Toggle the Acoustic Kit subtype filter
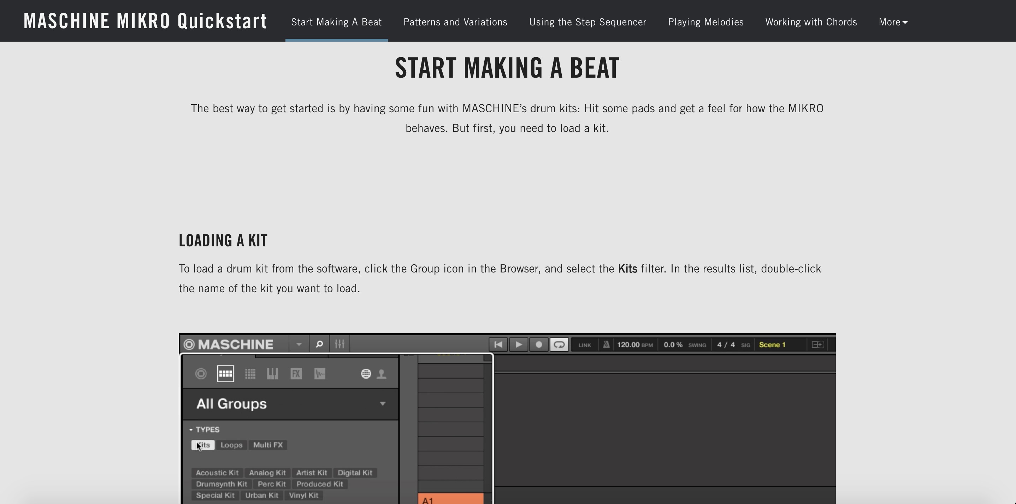This screenshot has height=504, width=1016. pyautogui.click(x=217, y=473)
